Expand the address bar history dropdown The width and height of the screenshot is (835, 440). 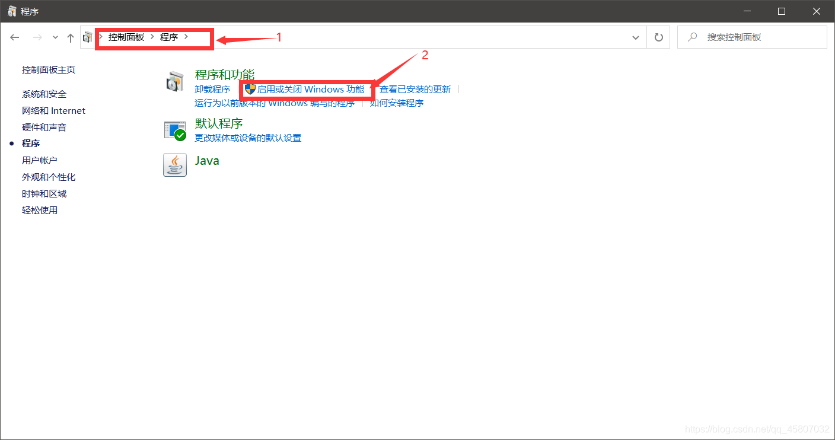[x=636, y=37]
